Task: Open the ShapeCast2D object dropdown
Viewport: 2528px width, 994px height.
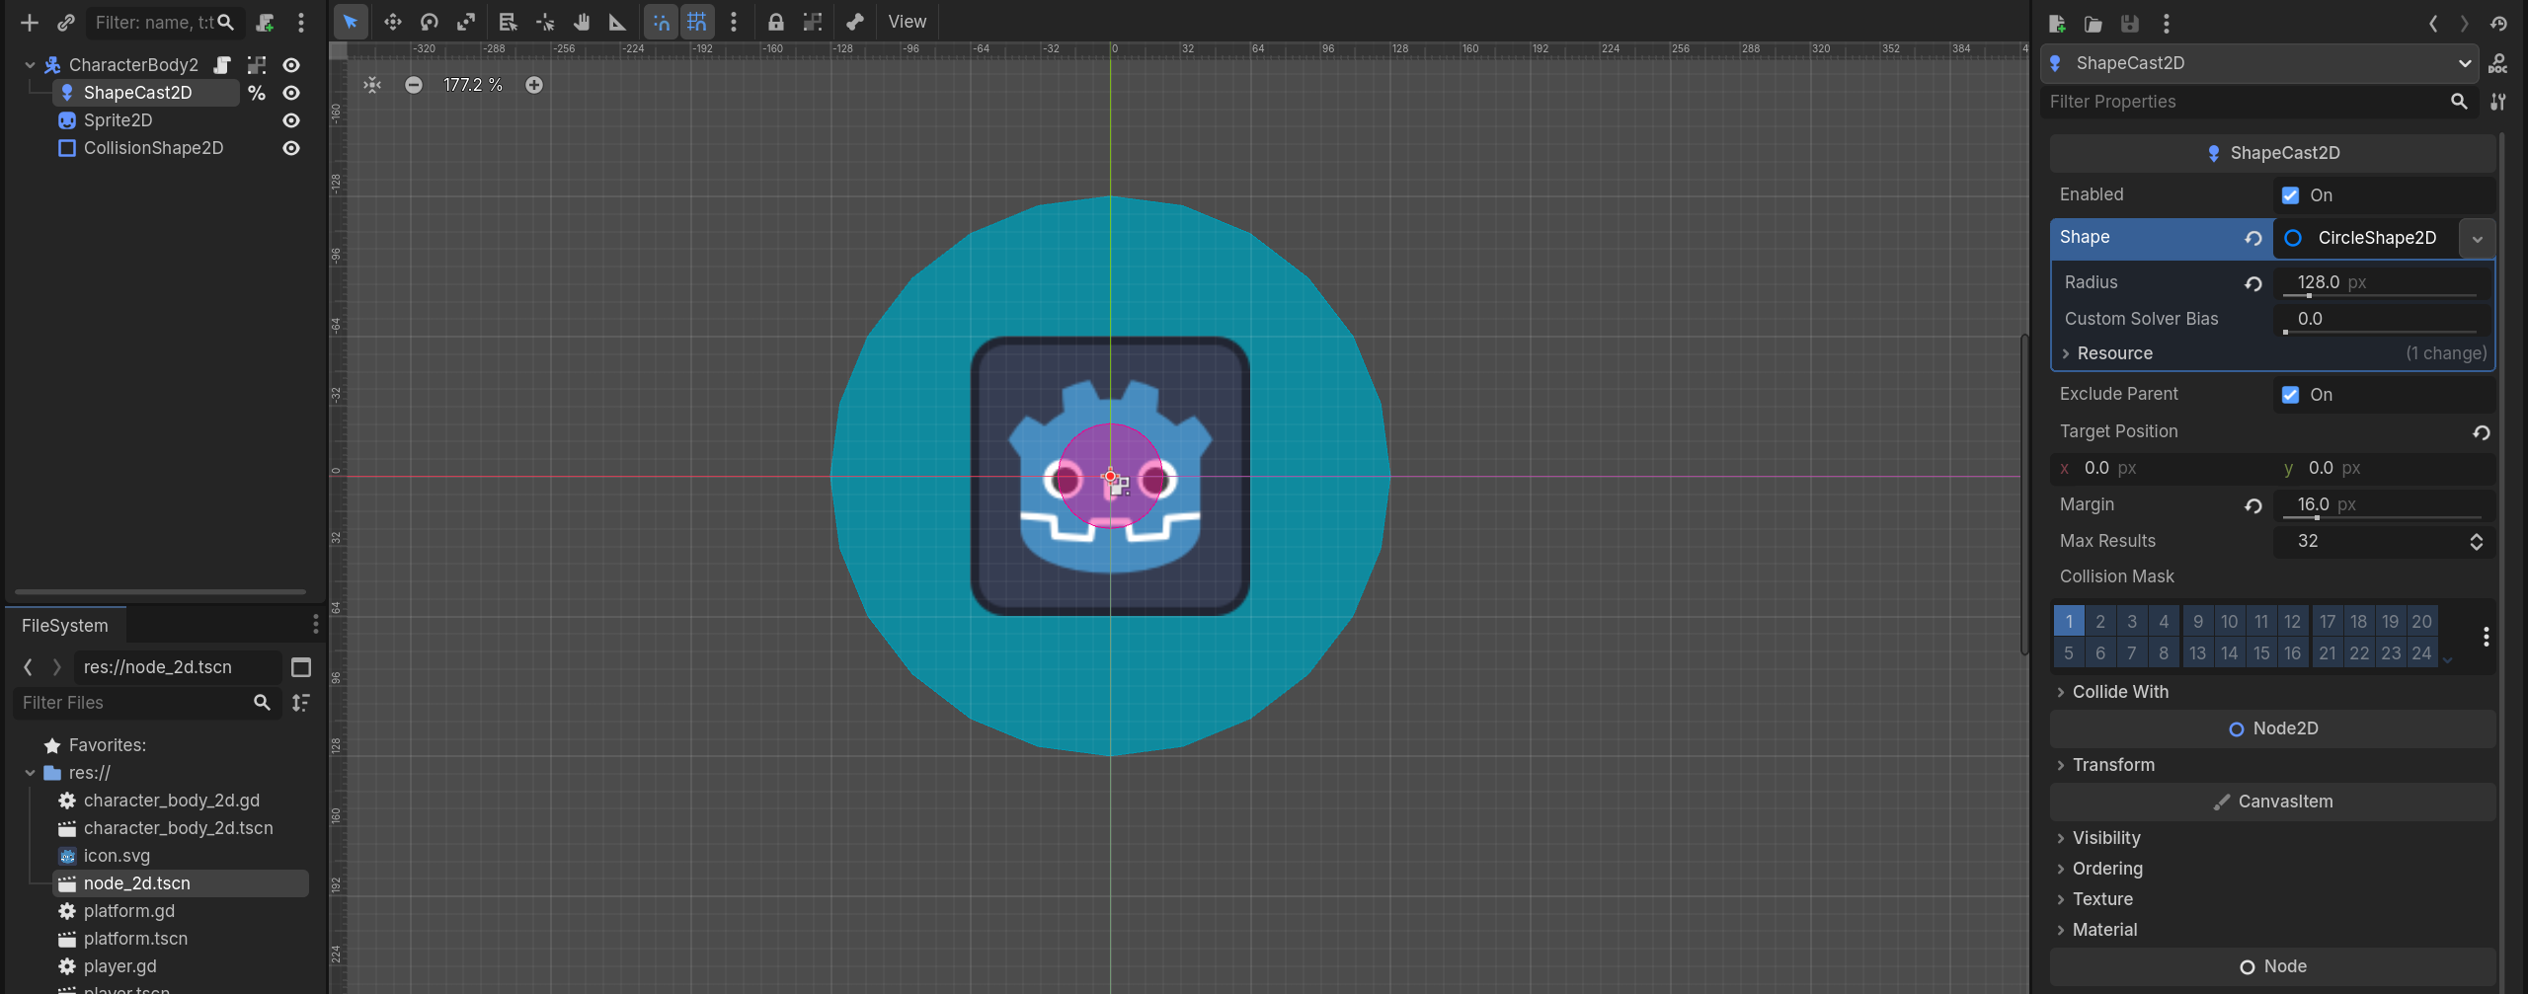Action: pyautogui.click(x=2260, y=63)
